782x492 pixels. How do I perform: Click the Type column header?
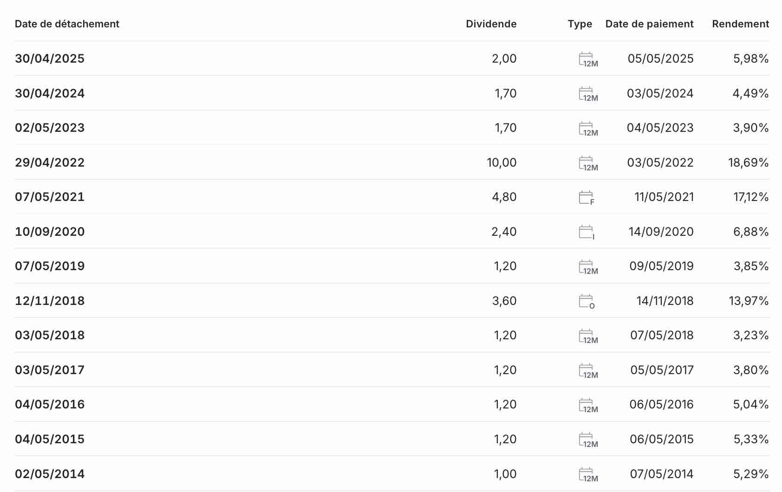tap(580, 24)
